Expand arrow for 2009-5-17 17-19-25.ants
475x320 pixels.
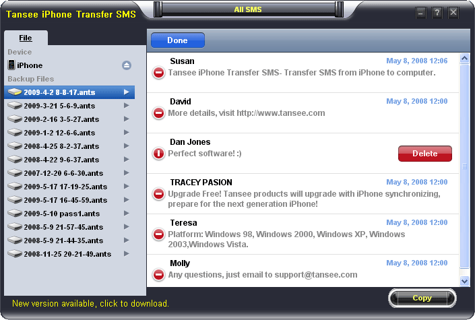[x=127, y=187]
